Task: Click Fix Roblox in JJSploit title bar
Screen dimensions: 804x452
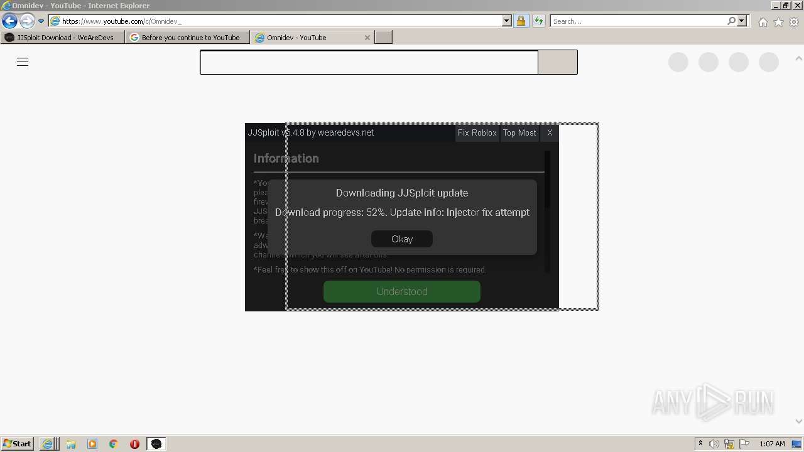Action: tap(477, 132)
